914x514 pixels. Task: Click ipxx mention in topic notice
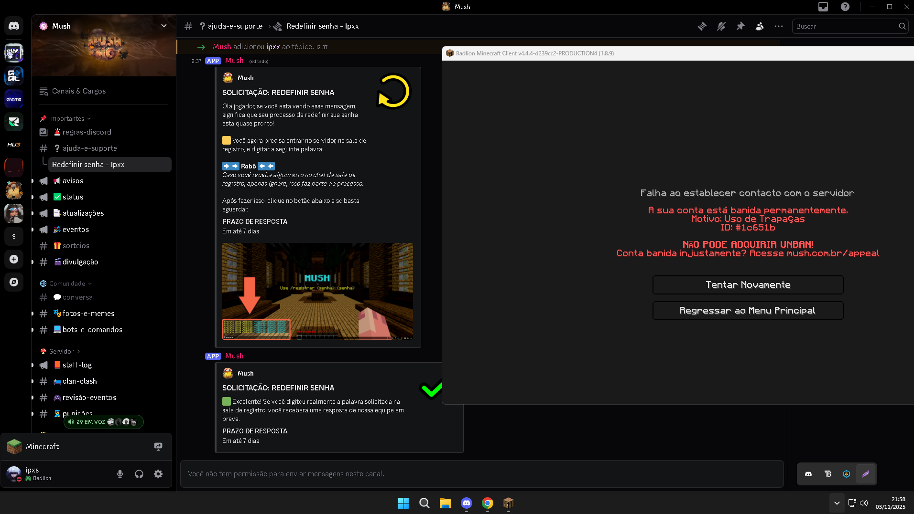tap(273, 47)
